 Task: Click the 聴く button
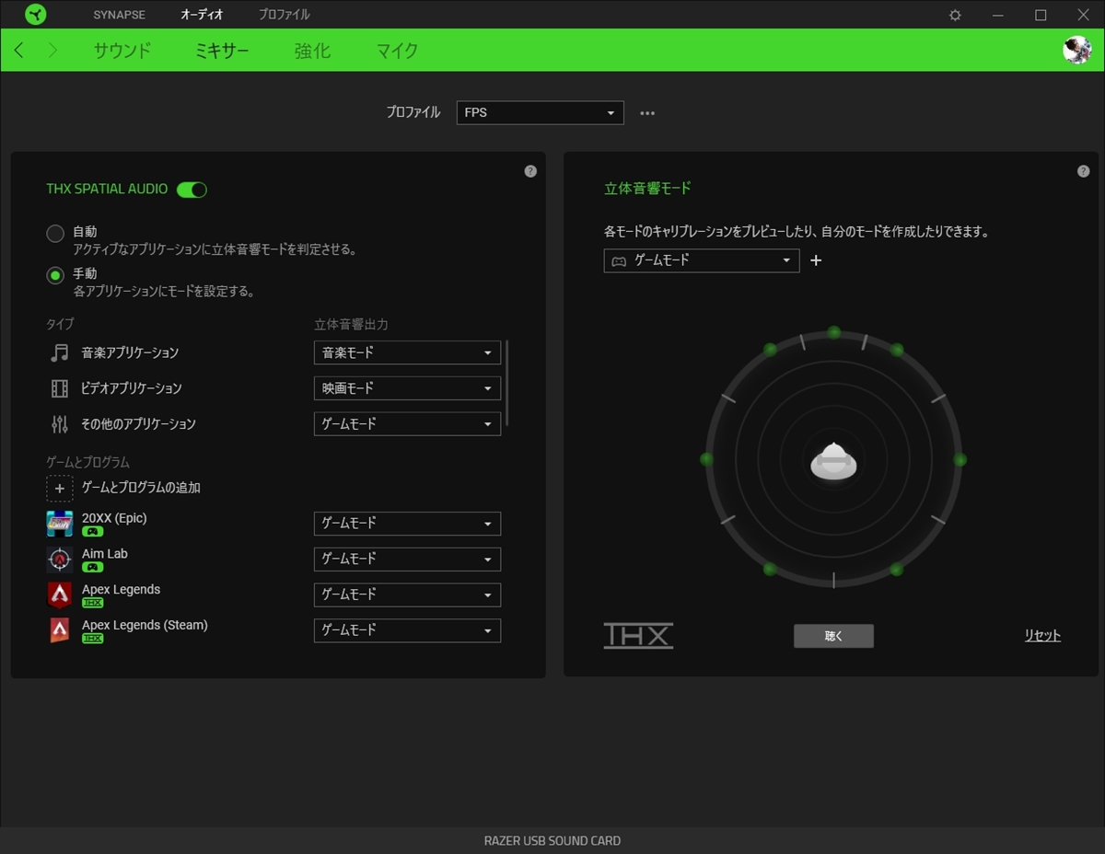point(833,636)
